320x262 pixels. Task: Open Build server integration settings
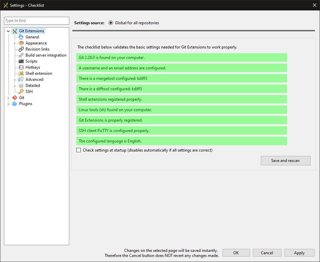pyautogui.click(x=46, y=55)
